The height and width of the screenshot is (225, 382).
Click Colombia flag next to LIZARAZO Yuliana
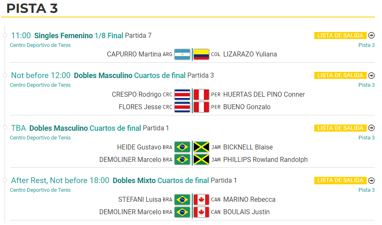201,54
